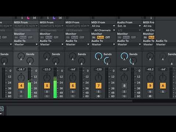The height and width of the screenshot is (132, 176).
Task: Open track 5 Audio To Master dropdown
Action: point(52,44)
